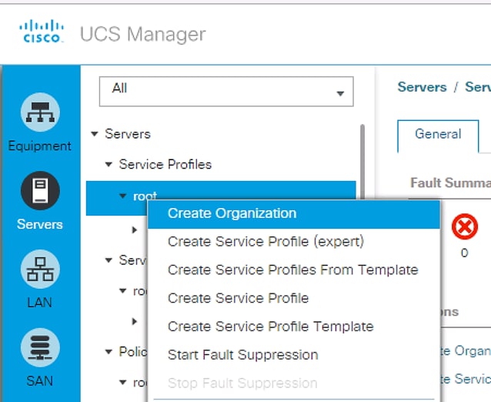
Task: Click the UCS Manager title
Action: [143, 34]
